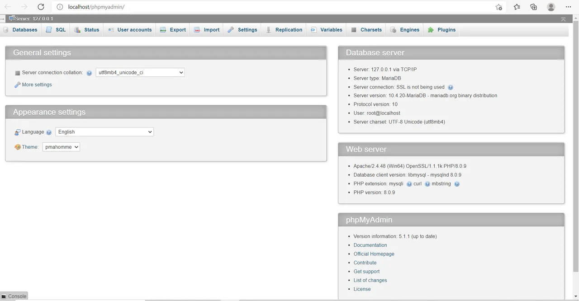Open Server connection collation dropdown

140,72
